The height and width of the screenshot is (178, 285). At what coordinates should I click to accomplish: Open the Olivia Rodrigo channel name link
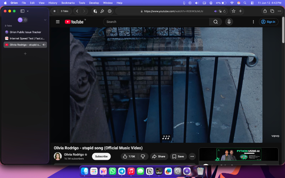coord(74,155)
